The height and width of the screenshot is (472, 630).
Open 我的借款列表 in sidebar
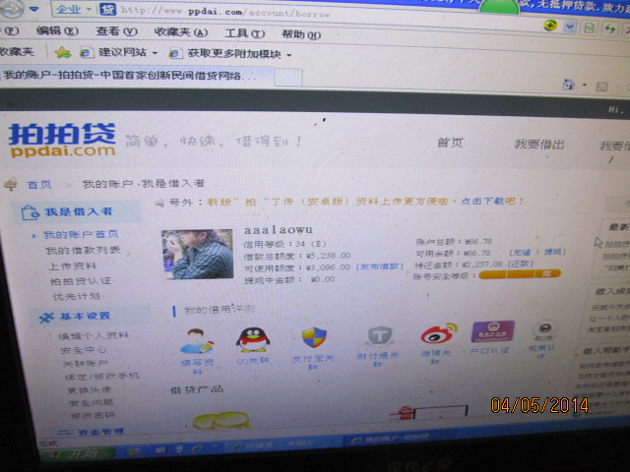83,251
